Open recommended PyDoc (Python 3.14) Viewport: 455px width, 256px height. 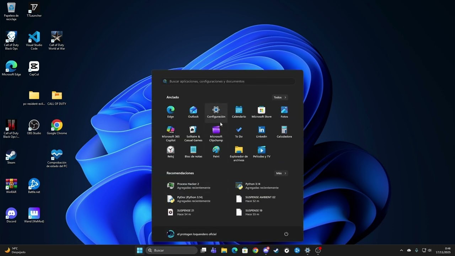[x=194, y=199]
